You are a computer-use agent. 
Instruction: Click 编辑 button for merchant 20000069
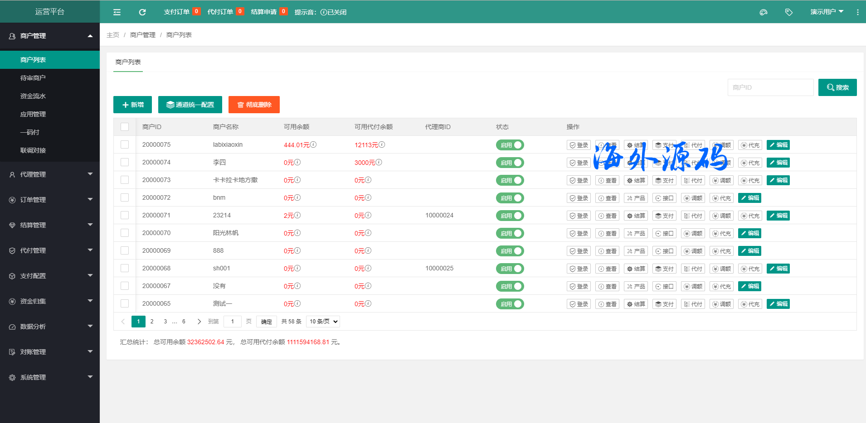tap(749, 251)
